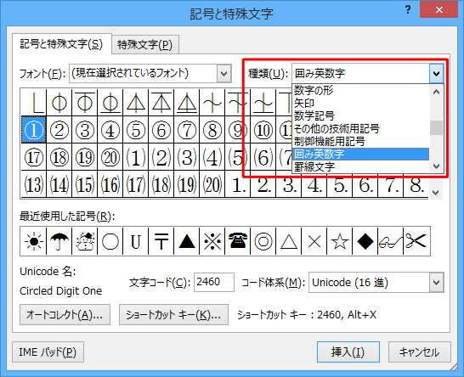Select the circled digit 3 symbol
Viewport: 464px width, 377px height.
[85, 130]
